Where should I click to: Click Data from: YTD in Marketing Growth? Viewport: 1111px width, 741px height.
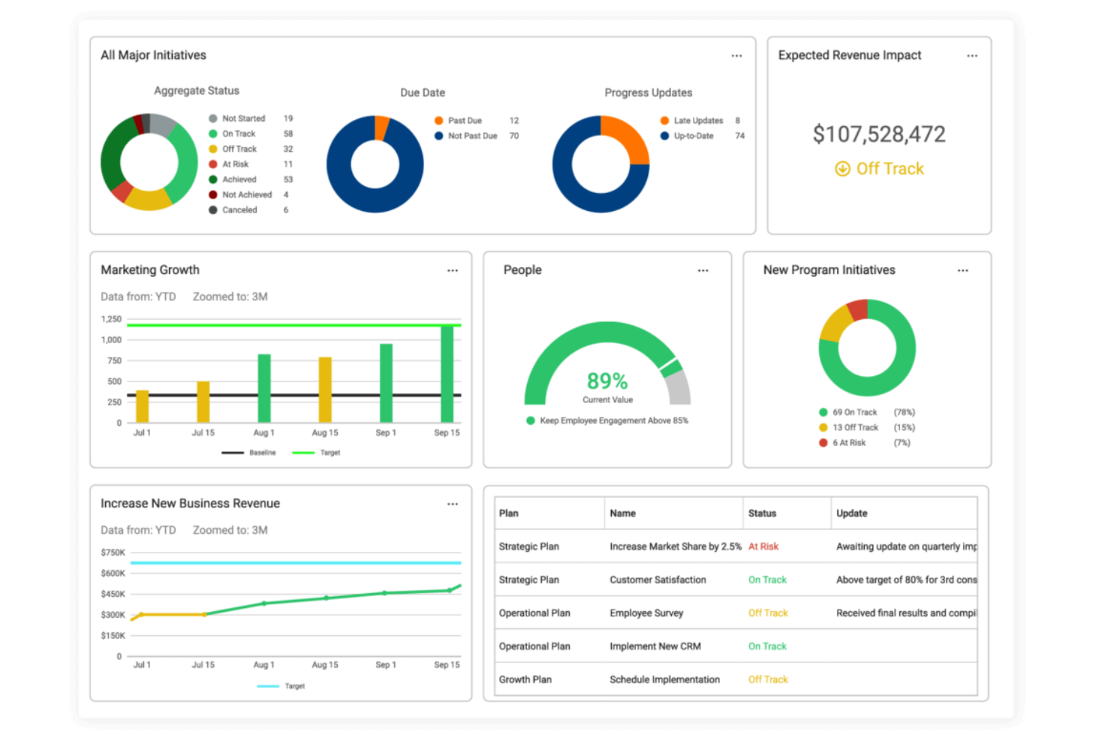(x=138, y=297)
